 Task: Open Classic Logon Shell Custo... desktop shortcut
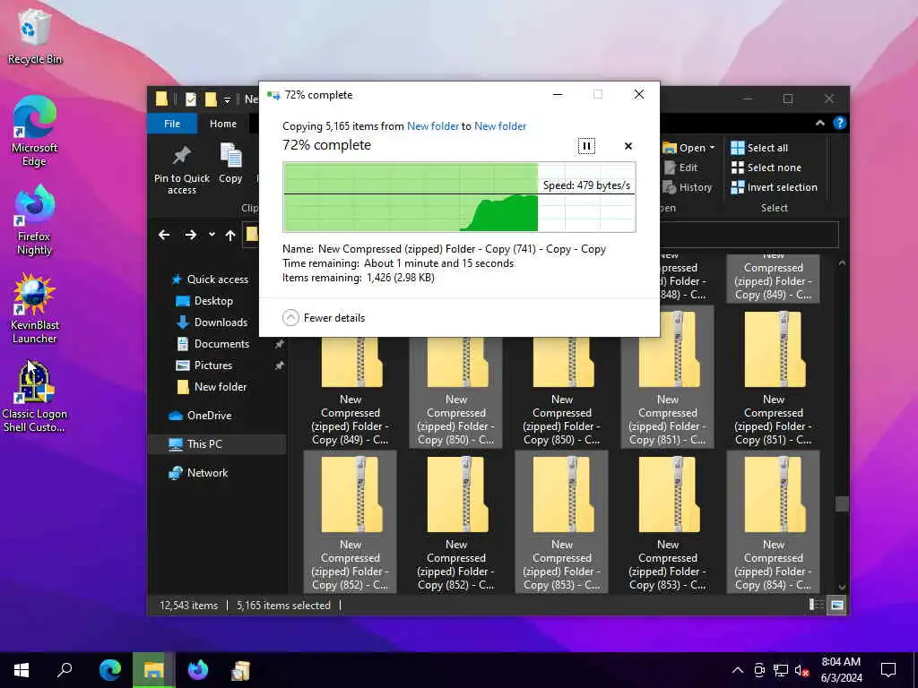coord(34,397)
